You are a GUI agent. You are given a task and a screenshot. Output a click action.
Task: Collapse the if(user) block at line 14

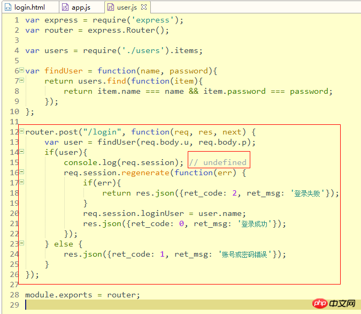pyautogui.click(x=21, y=151)
